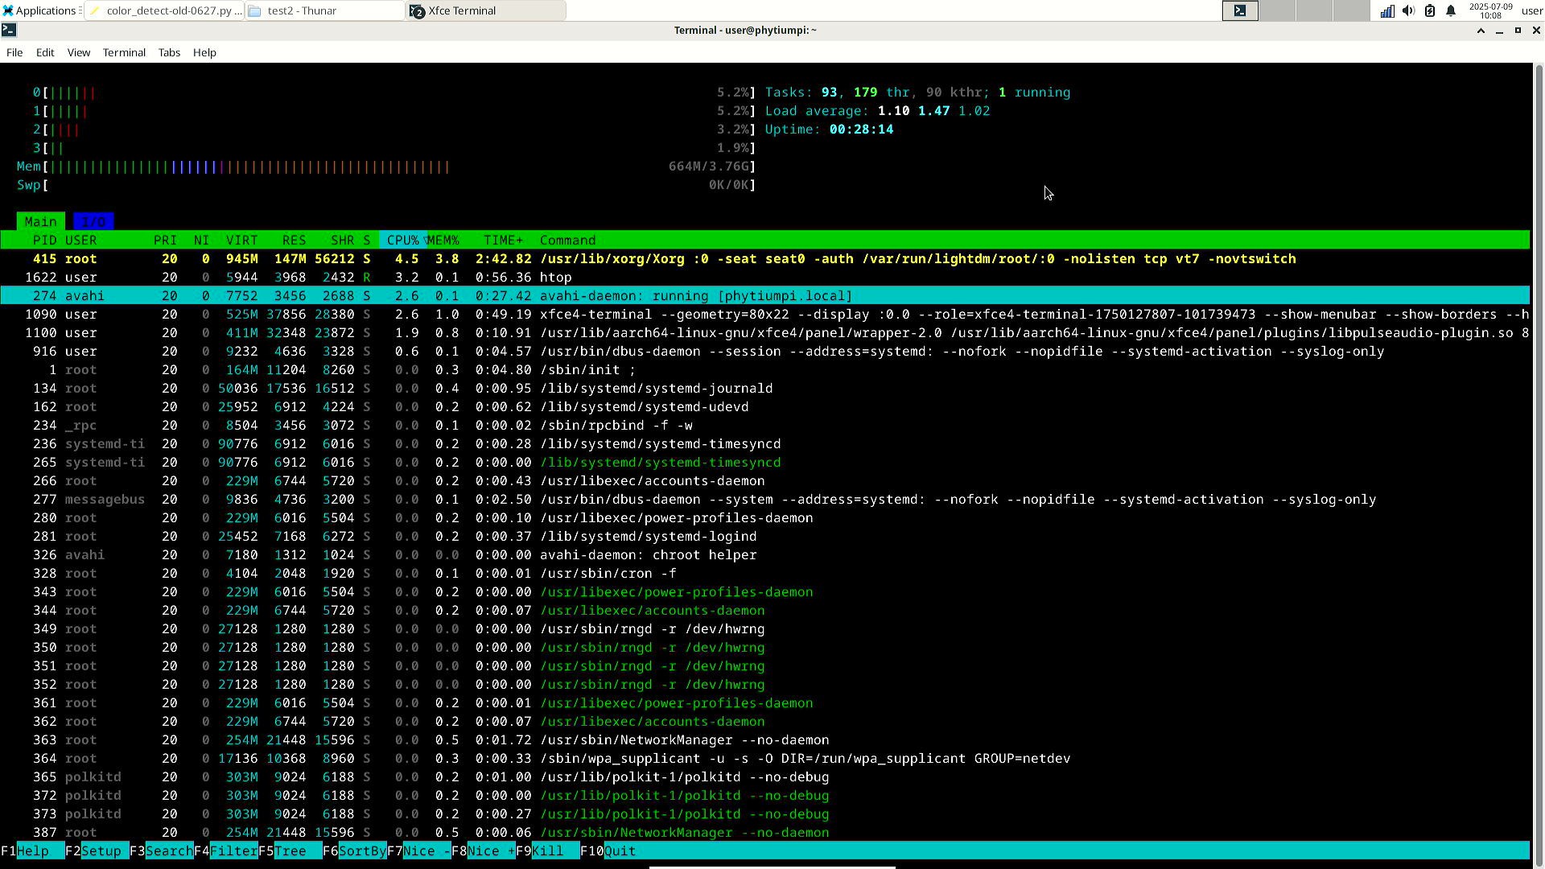Open the View menu
Viewport: 1545px width, 869px height.
tap(79, 52)
